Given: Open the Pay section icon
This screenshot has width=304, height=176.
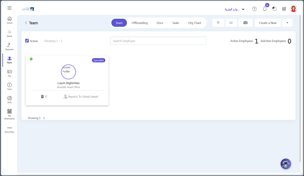Looking at the screenshot, I should point(9,73).
